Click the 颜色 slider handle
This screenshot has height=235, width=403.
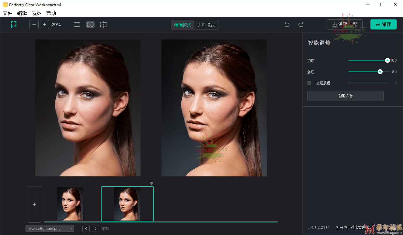coord(380,72)
